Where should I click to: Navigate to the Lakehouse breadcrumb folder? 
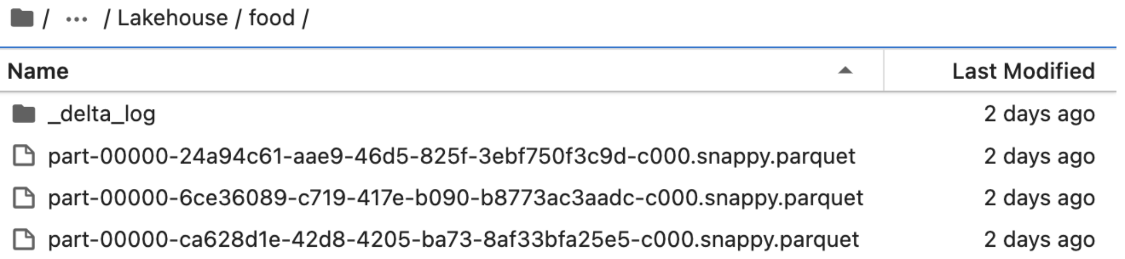point(173,18)
